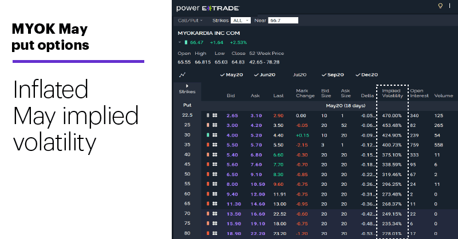The width and height of the screenshot is (458, 239).
Task: Sort by the Open Interest header
Action: [x=419, y=93]
